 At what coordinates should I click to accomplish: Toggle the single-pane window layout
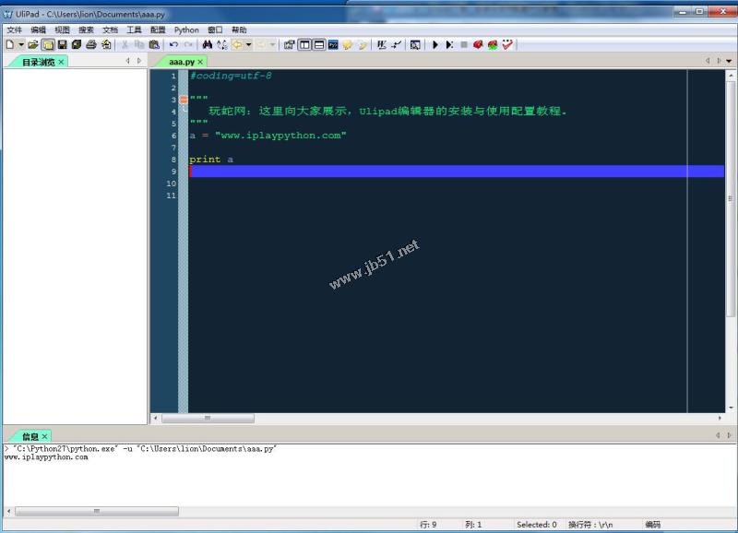(304, 44)
